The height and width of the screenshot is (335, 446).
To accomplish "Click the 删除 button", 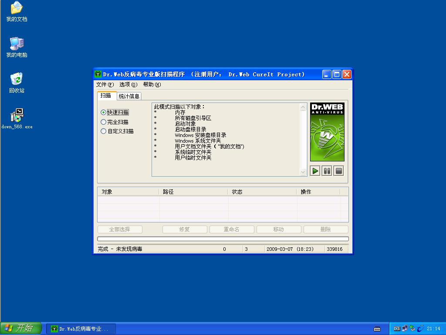I will pyautogui.click(x=326, y=229).
